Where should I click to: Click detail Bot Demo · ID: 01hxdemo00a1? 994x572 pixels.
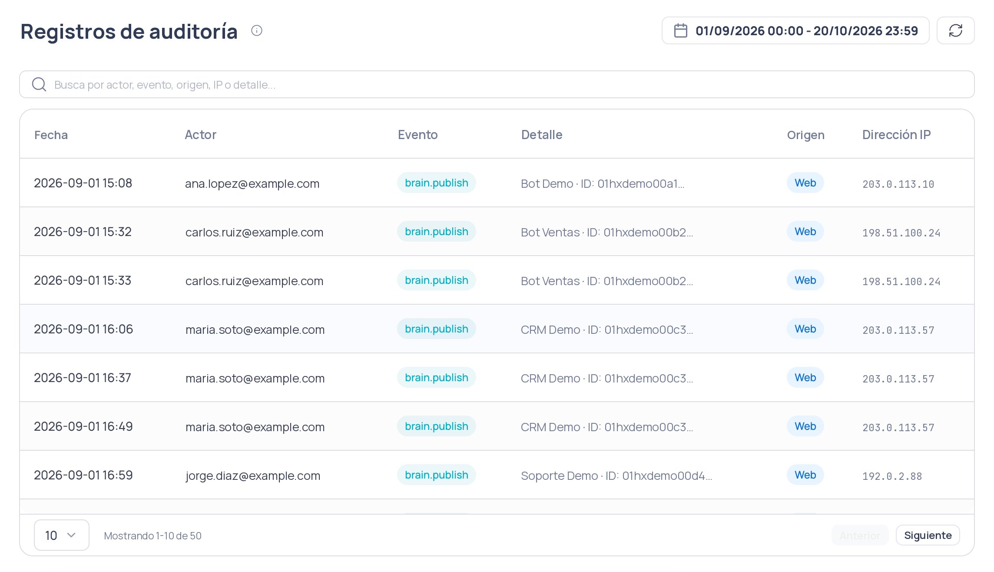click(602, 183)
